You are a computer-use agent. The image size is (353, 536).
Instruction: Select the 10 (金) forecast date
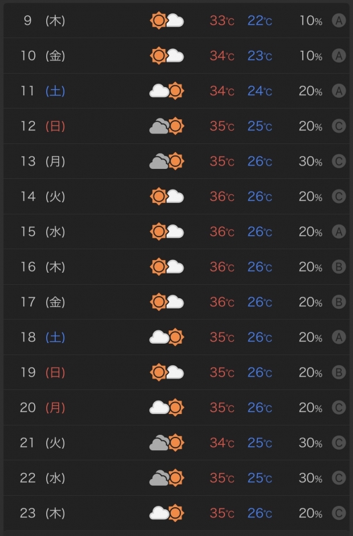point(43,56)
